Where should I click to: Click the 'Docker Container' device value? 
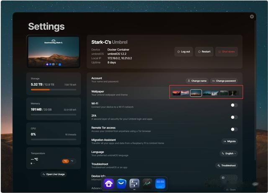coord(118,49)
